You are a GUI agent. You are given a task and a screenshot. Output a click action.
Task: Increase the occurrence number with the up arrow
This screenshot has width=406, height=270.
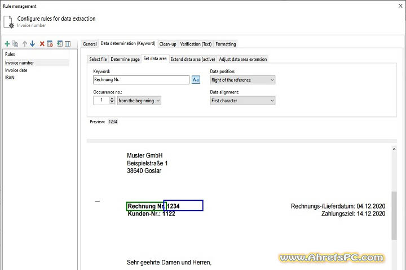(112, 98)
